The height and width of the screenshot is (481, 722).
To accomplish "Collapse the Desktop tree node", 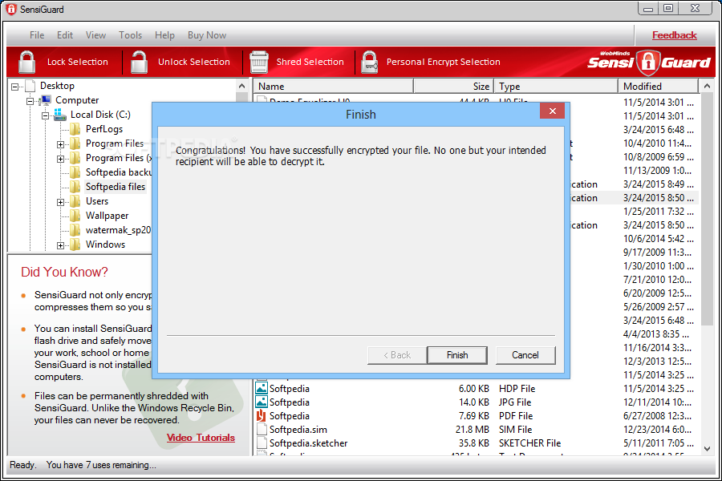I will [x=15, y=87].
